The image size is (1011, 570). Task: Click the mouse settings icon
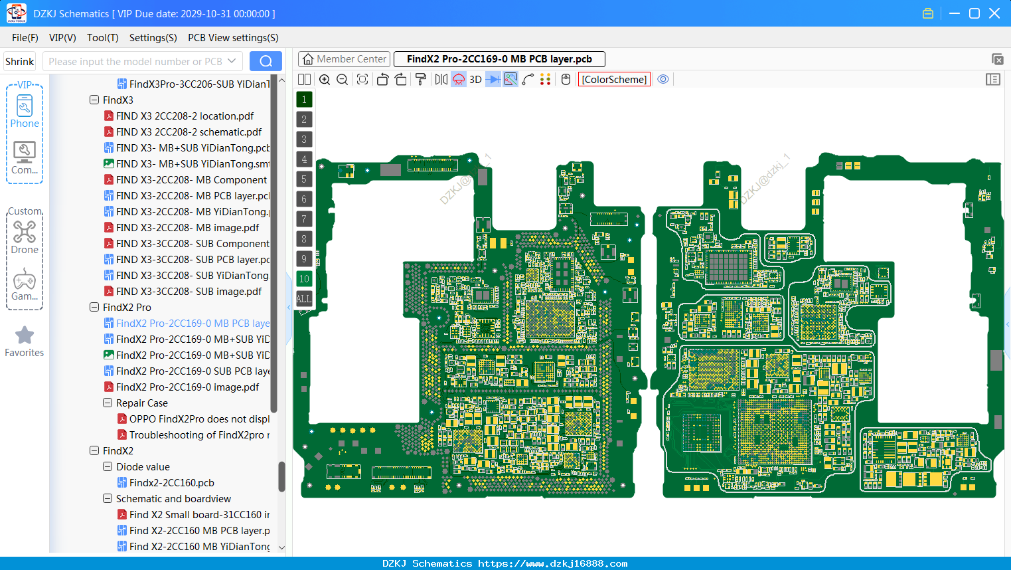click(x=566, y=80)
